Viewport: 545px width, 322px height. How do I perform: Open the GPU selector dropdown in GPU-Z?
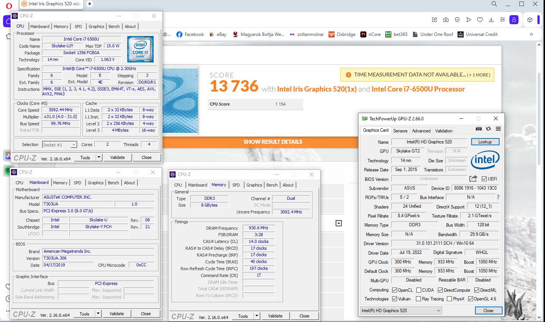(401, 311)
